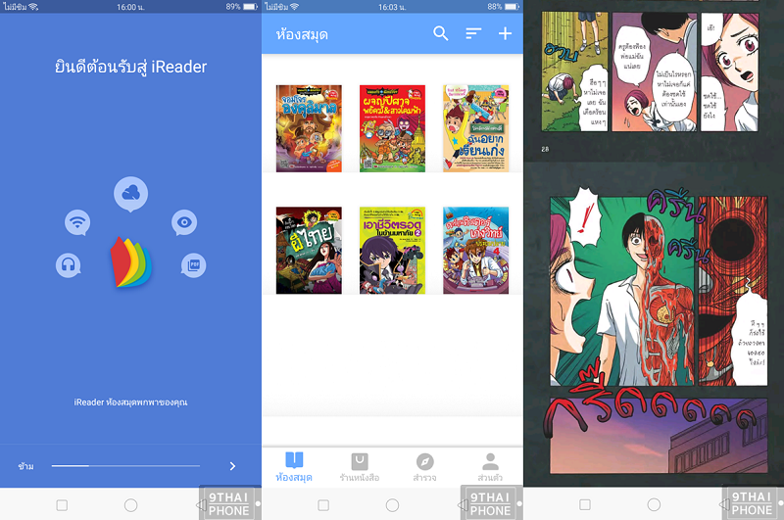Click the welcome progress bar

coord(125,466)
